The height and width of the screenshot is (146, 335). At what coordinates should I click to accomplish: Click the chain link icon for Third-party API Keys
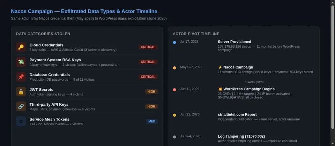21,106
